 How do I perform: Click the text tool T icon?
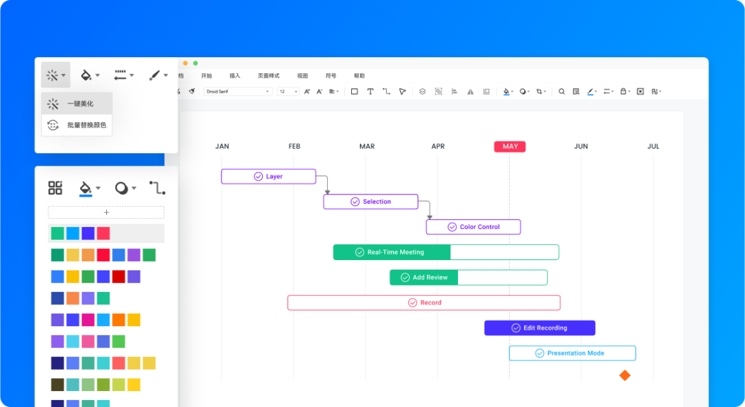tap(370, 91)
